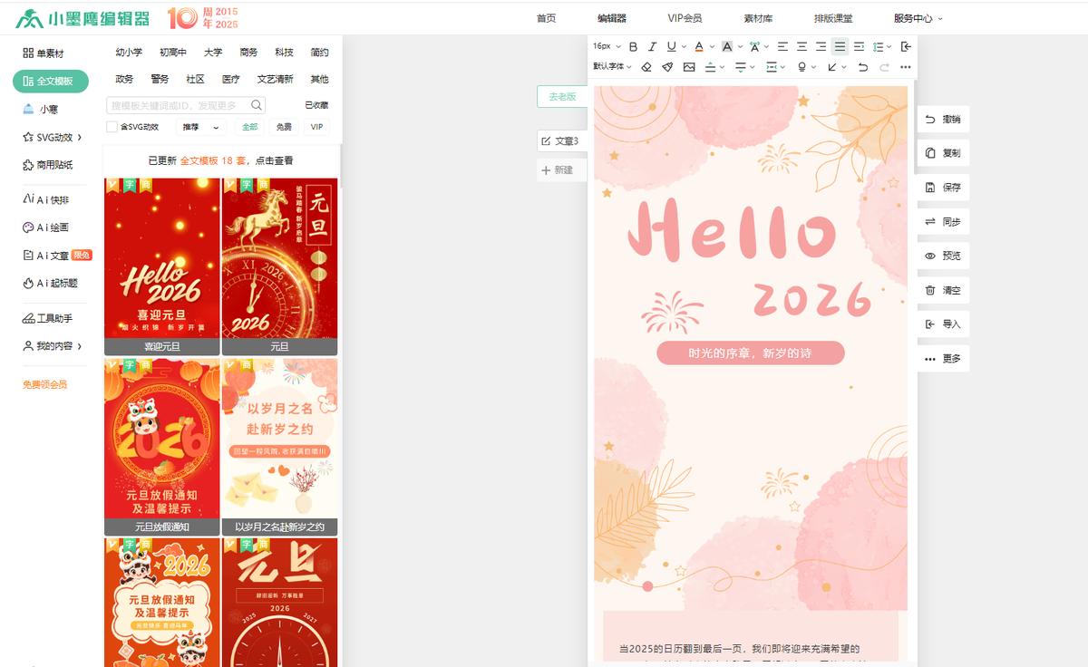Viewport: 1088px width, 667px height.
Task: Align text to the left
Action: tap(782, 46)
